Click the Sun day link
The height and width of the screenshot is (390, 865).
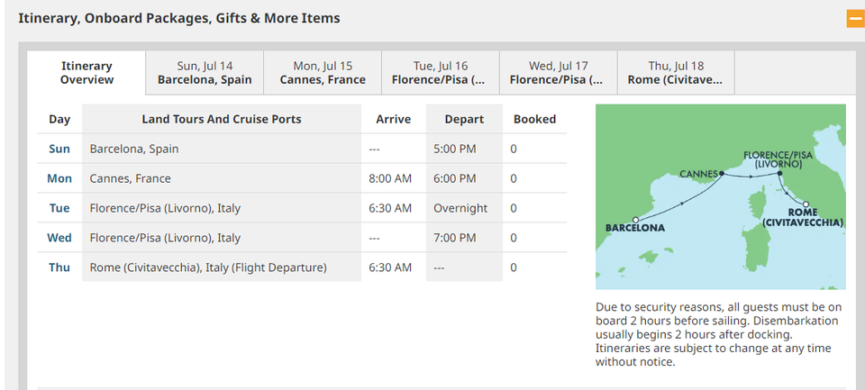coord(59,149)
